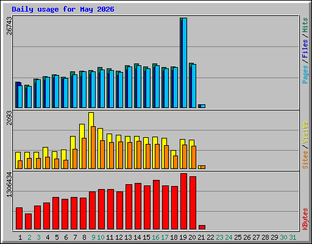The width and height of the screenshot is (312, 244).
Task: Click green day label 31
Action: point(292,237)
